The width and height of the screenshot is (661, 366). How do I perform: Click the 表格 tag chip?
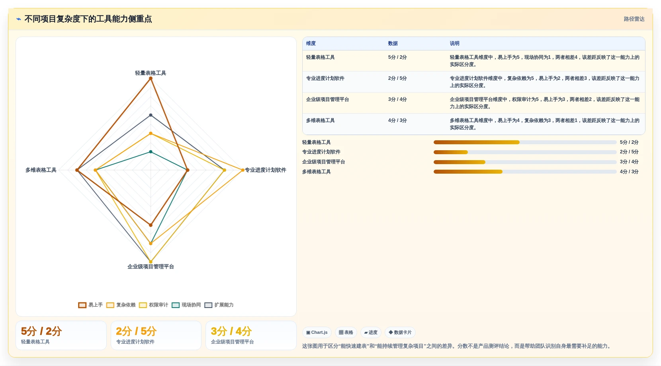[x=346, y=332]
